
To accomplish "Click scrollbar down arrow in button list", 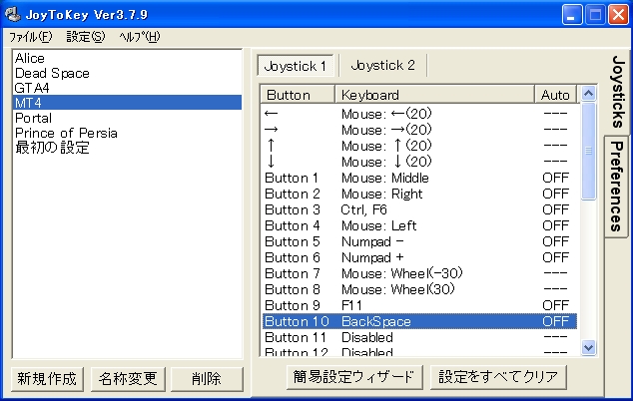I will (589, 347).
